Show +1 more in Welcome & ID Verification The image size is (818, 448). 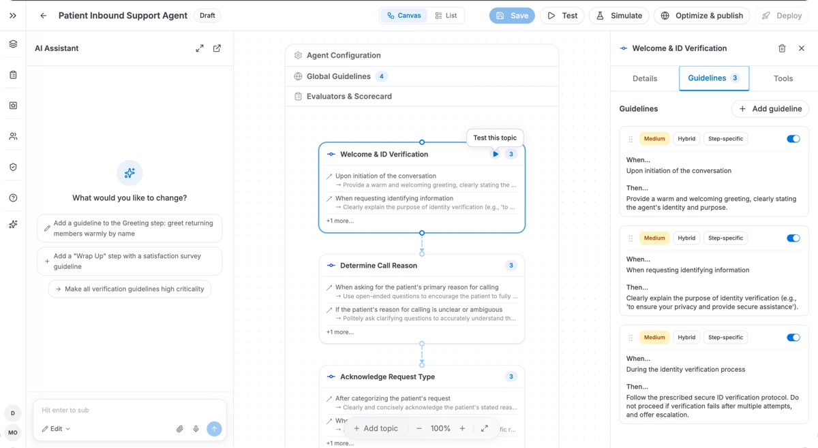tap(339, 221)
